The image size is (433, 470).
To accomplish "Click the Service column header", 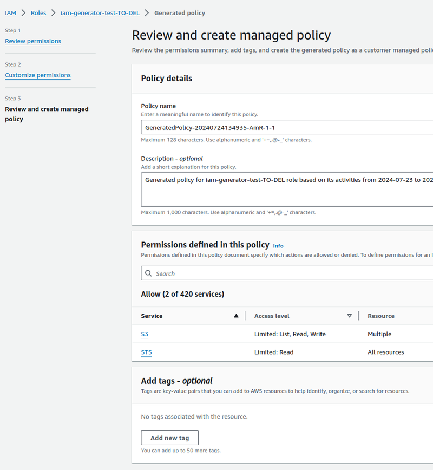I will coord(152,316).
